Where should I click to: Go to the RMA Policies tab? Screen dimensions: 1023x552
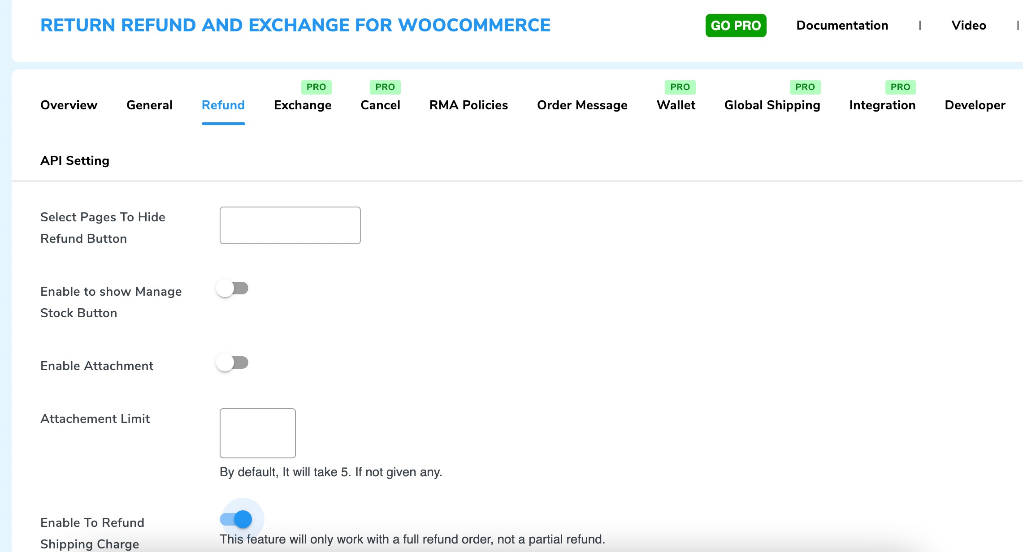click(x=468, y=105)
